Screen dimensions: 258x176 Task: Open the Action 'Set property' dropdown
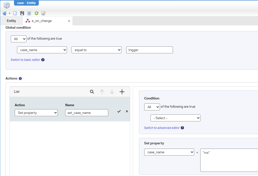pyautogui.click(x=36, y=113)
